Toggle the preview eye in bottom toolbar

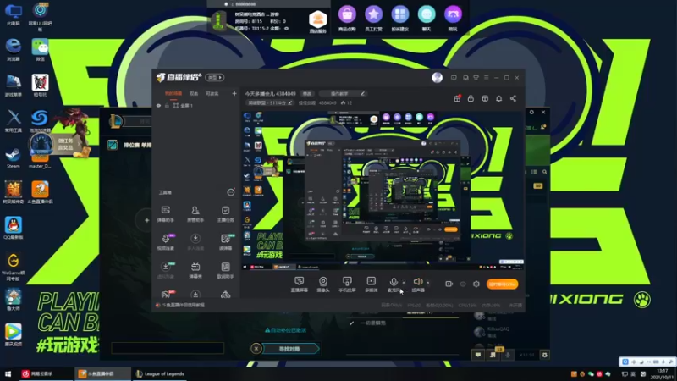pyautogui.click(x=463, y=284)
